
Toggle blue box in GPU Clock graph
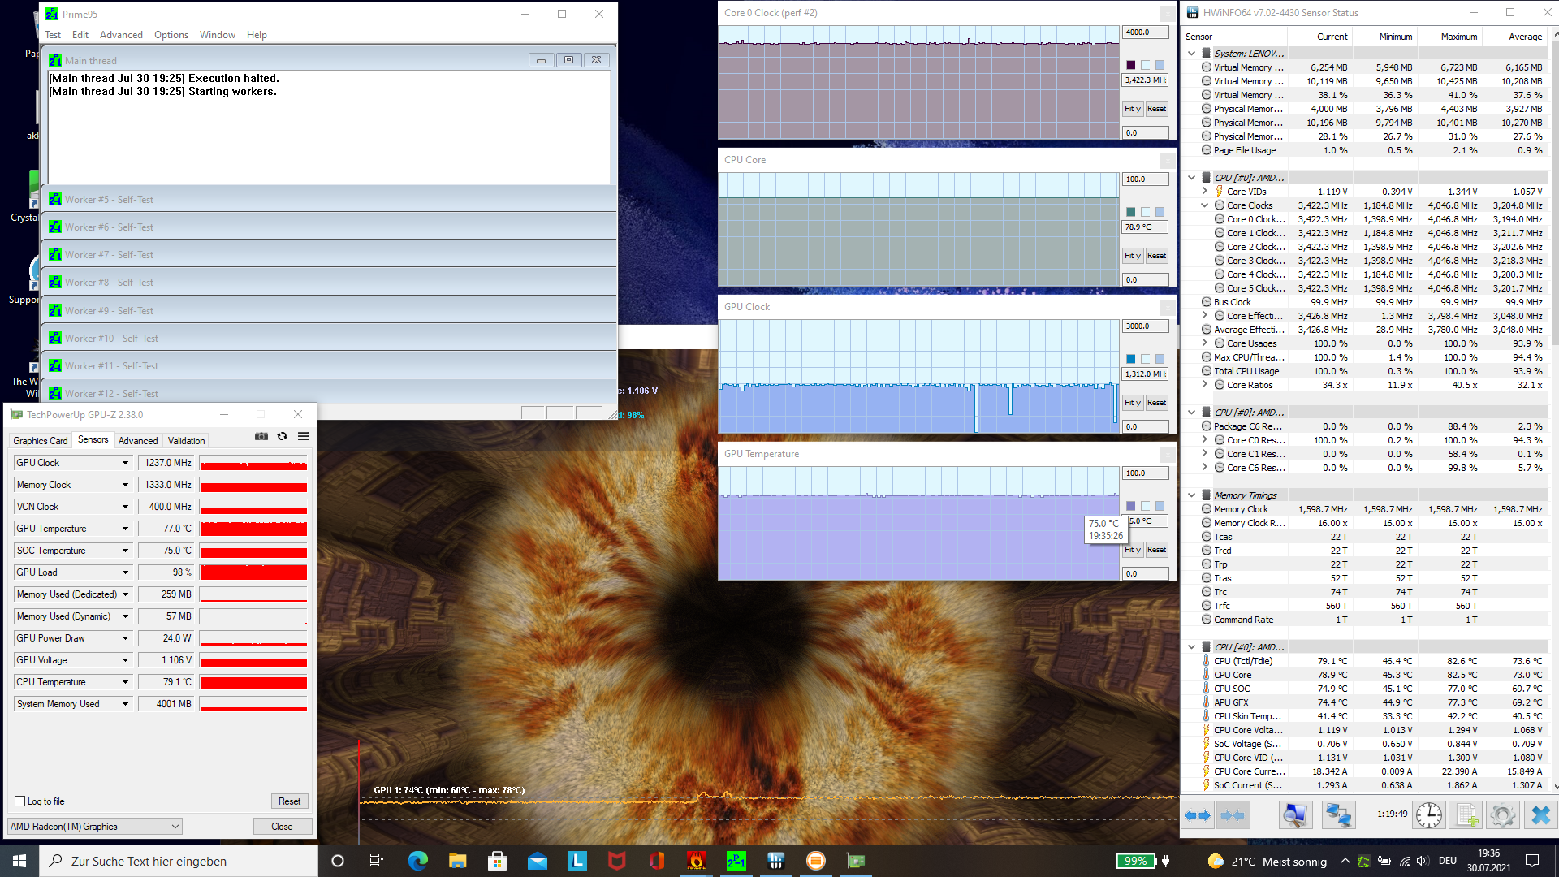click(1130, 359)
